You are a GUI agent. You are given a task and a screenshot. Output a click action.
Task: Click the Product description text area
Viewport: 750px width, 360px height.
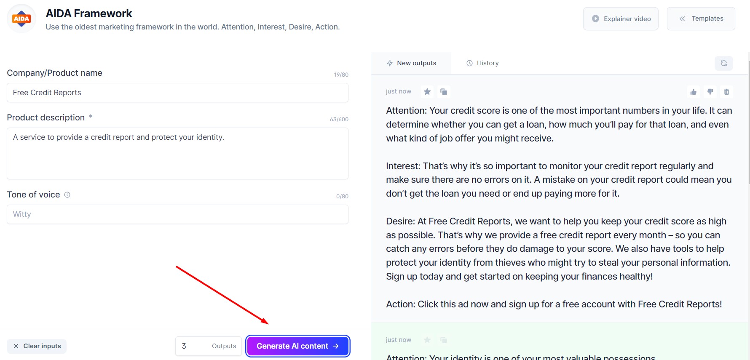pos(177,154)
